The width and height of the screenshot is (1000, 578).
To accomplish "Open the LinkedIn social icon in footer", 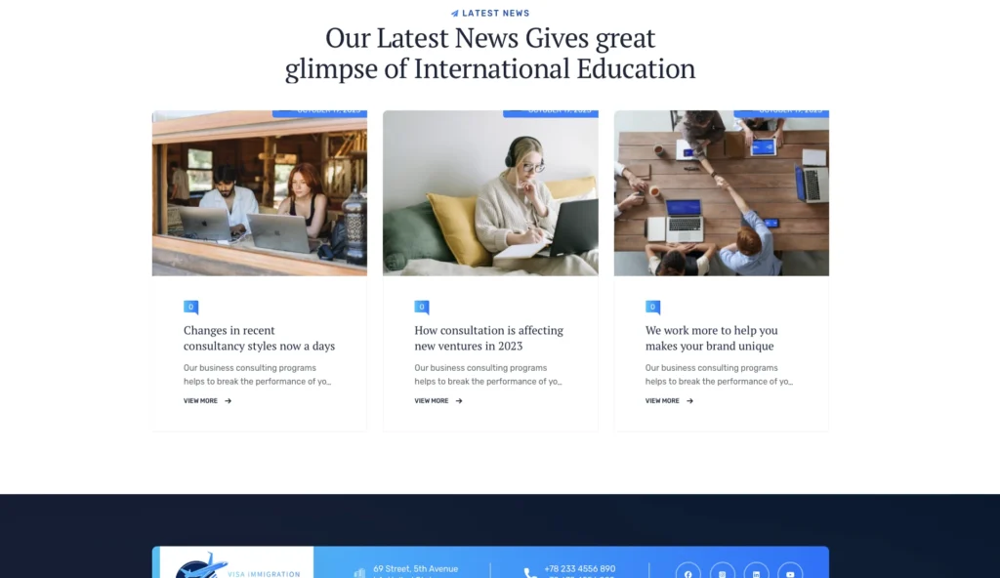I will click(756, 572).
